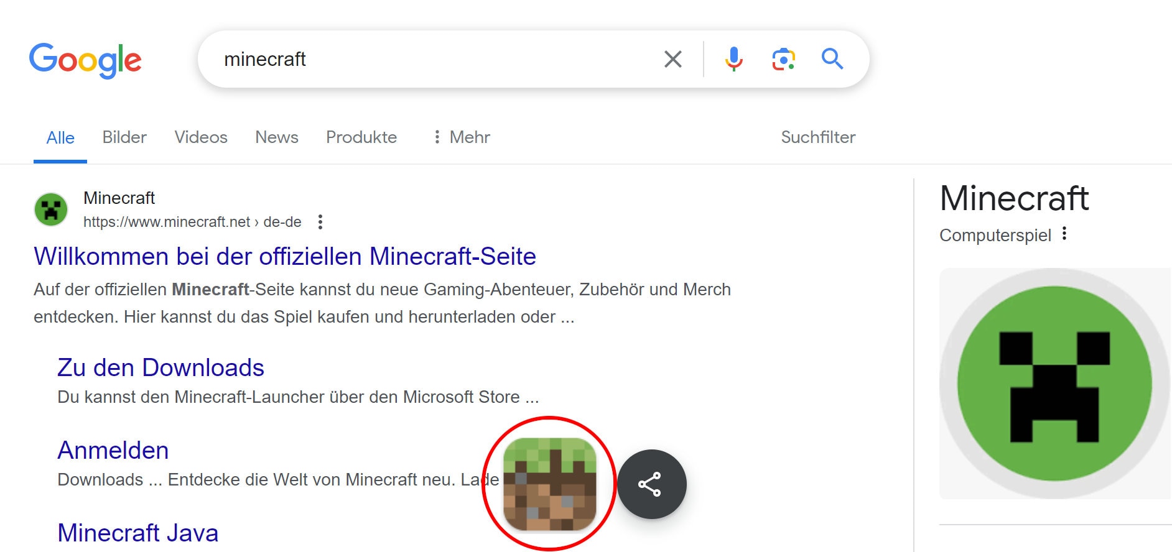Follow the Zu den Downloads link
Screen dimensions: 1172x552
click(160, 367)
